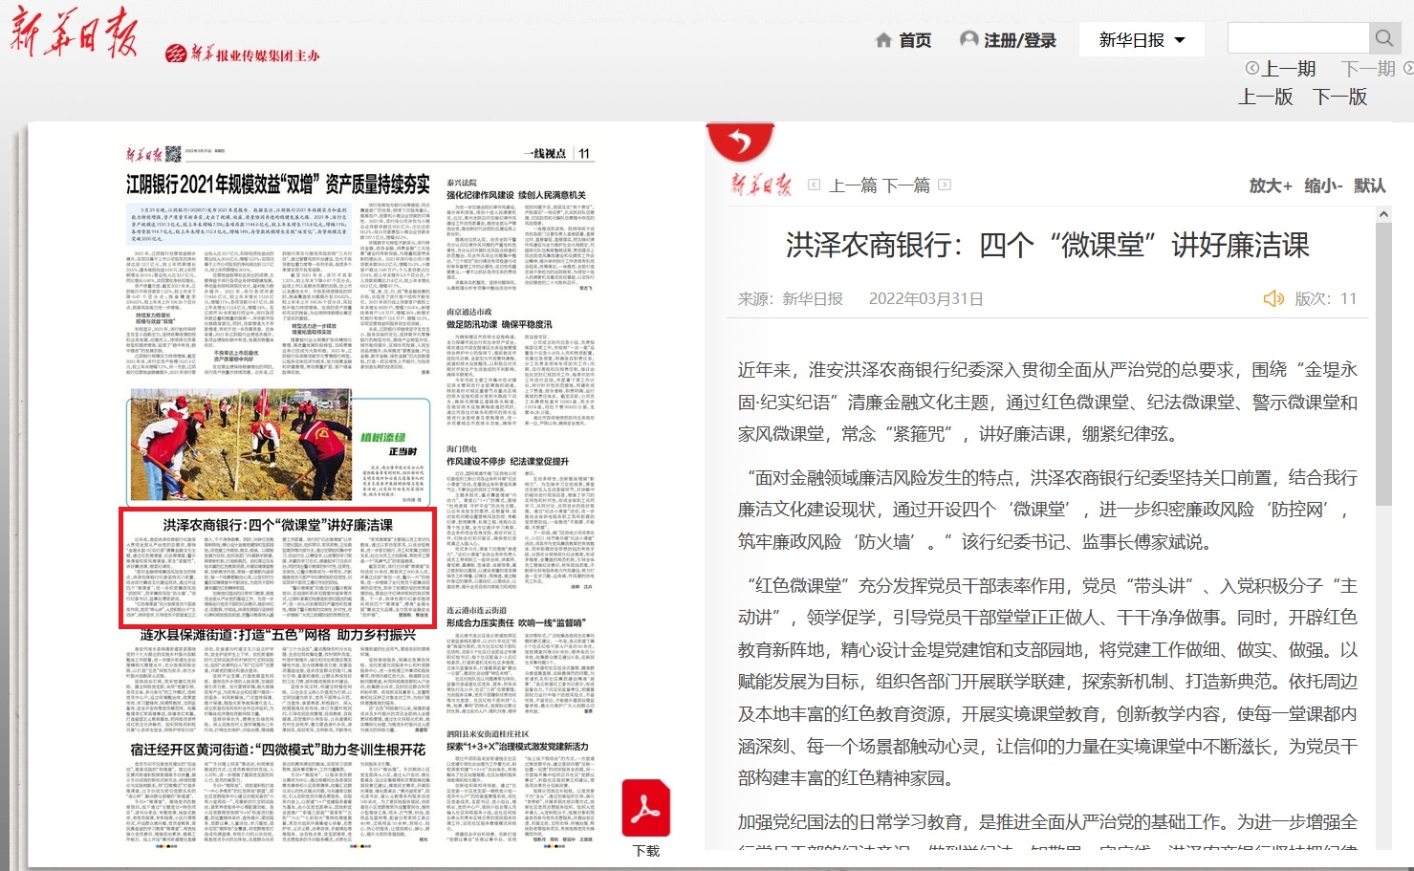Select 洪泽农商银行 四个微课堂 headline on page
Image resolution: width=1414 pixels, height=871 pixels.
tap(278, 525)
